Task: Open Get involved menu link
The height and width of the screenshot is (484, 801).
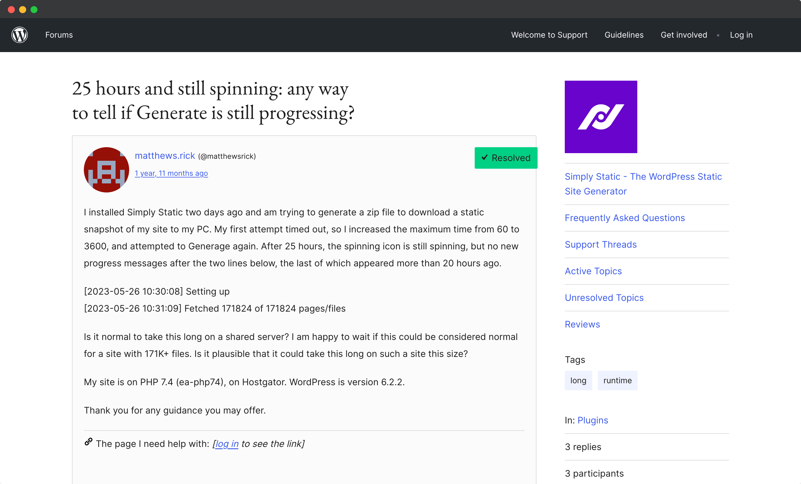Action: (x=684, y=35)
